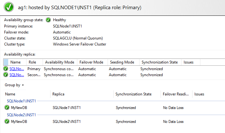The width and height of the screenshot is (225, 133).
Task: Open the secondary replica SQLNo... link
Action: tap(17, 75)
